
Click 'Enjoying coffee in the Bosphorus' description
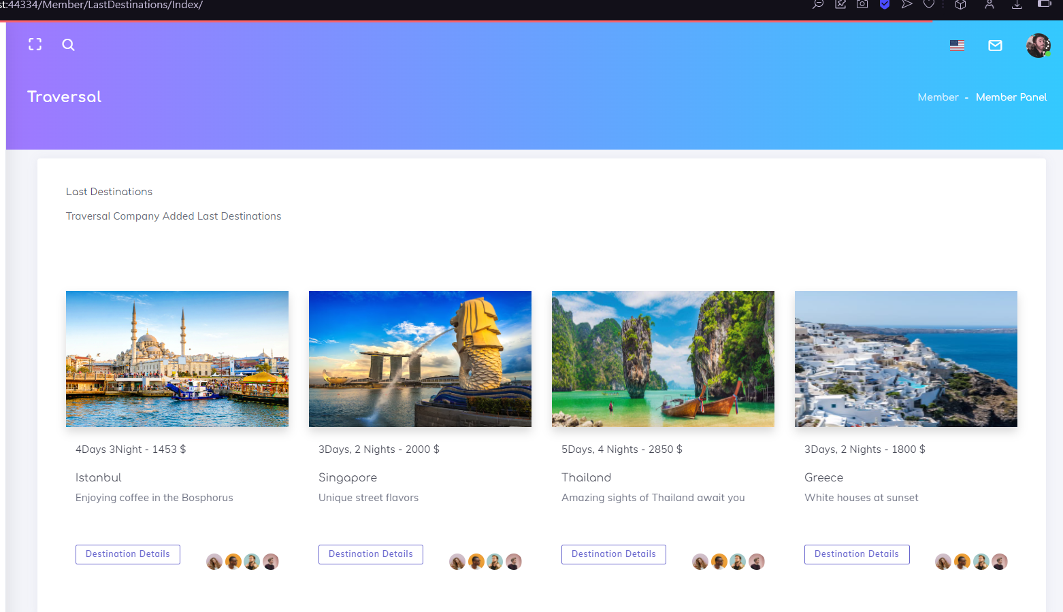(x=154, y=498)
